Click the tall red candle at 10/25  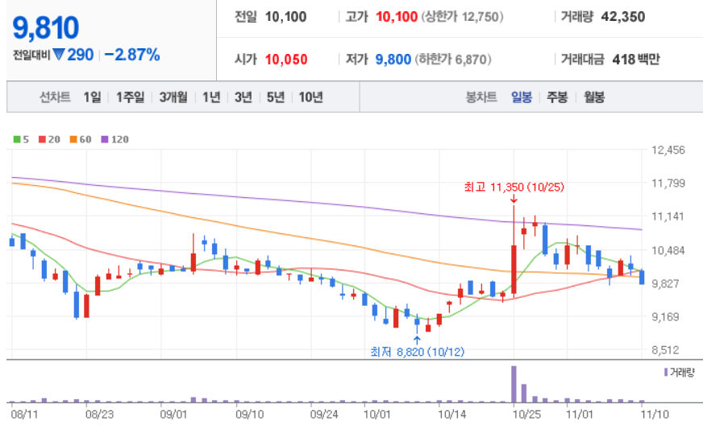[514, 270]
